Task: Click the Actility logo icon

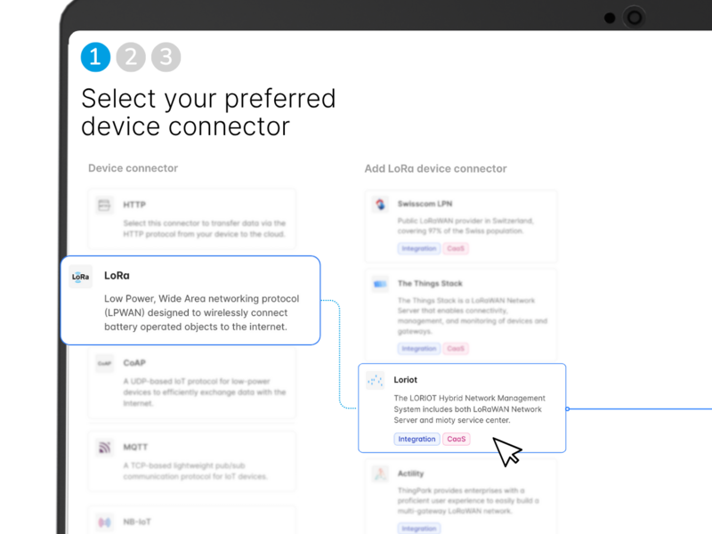Action: point(380,474)
